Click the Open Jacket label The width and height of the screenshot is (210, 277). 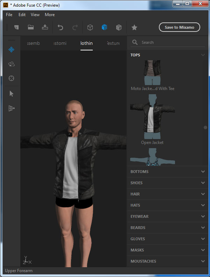[152, 143]
